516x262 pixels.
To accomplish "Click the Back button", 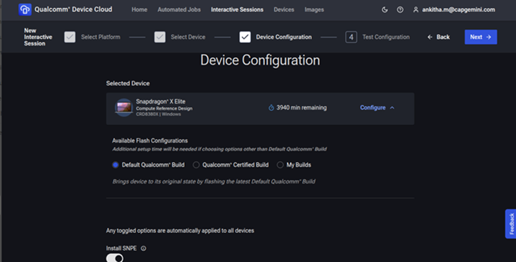I will [x=438, y=37].
